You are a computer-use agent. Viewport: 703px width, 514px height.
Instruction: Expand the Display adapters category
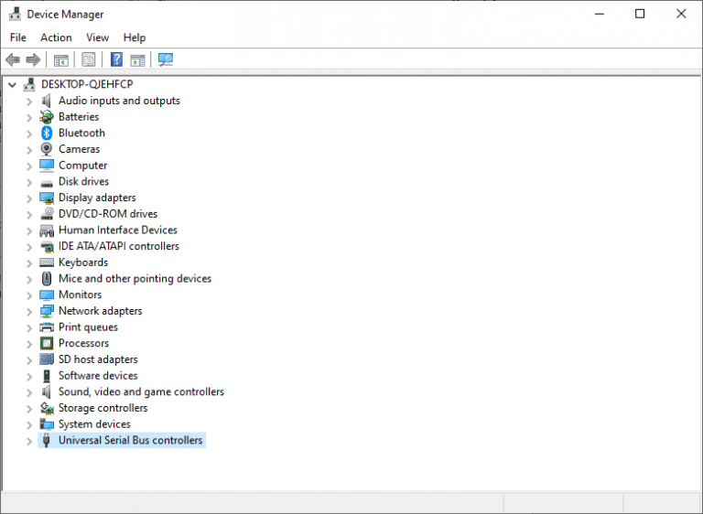pos(29,198)
